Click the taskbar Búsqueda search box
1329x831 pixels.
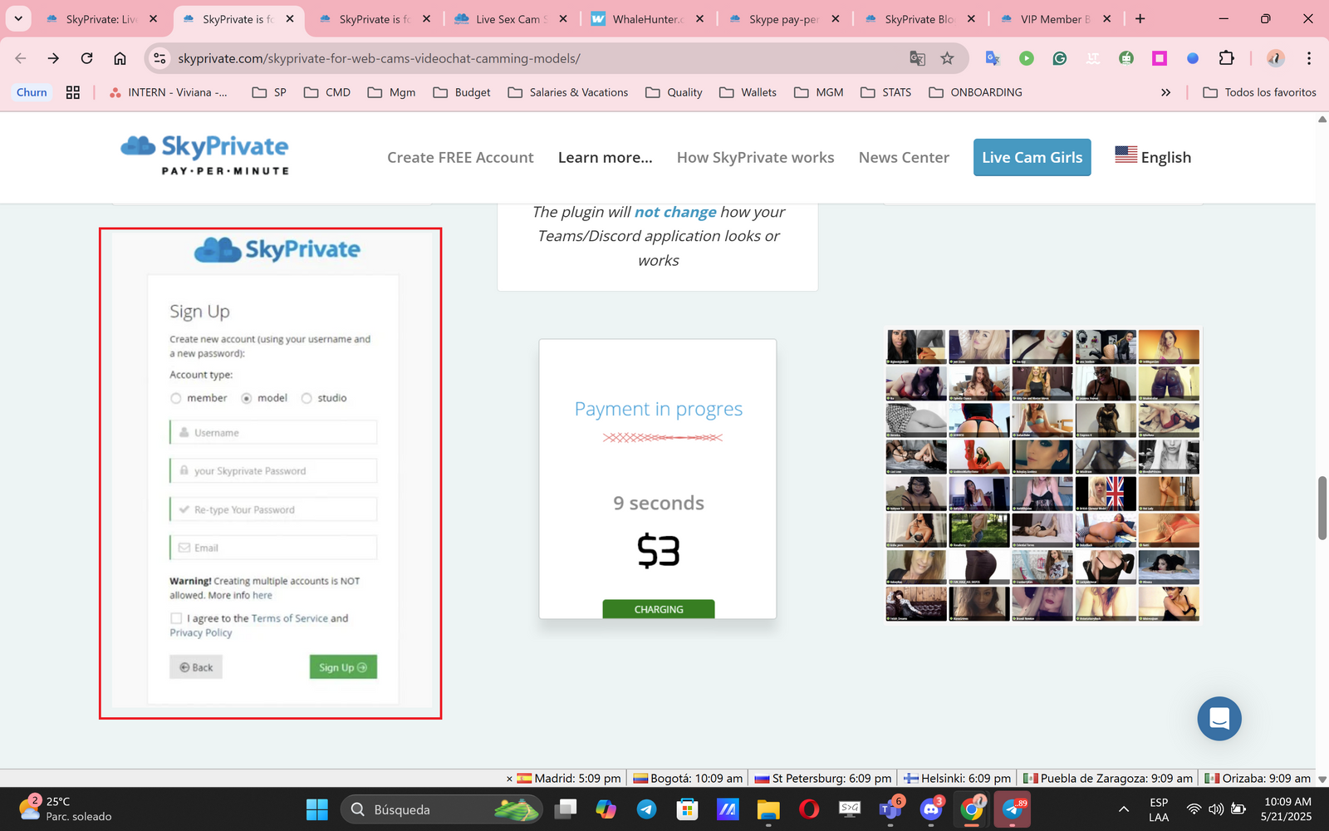442,809
